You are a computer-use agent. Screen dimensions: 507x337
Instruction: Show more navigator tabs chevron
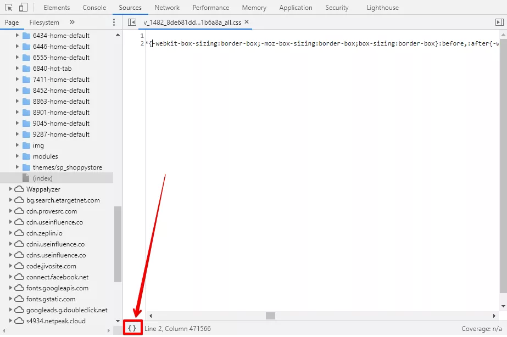click(x=72, y=22)
